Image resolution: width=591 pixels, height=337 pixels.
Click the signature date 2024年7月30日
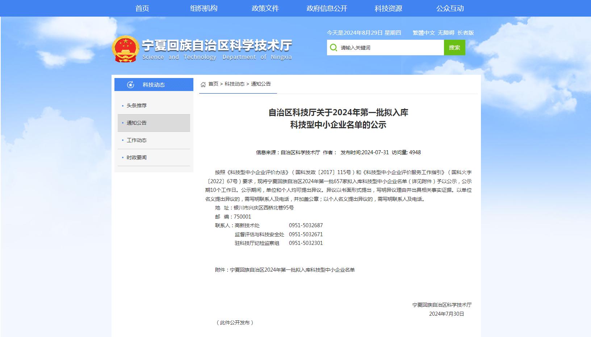tap(447, 314)
